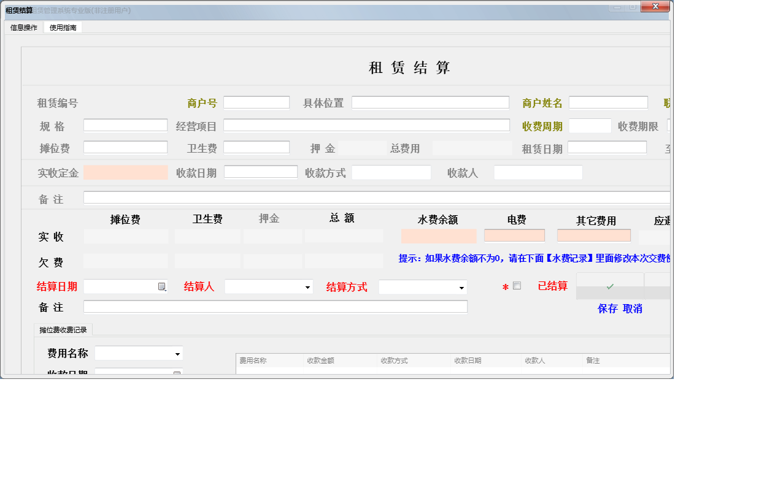Click the 电费 input field
The image size is (759, 504).
point(514,235)
